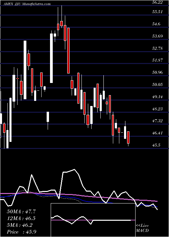This screenshot has height=237, width=169.
Task: Select the 50.96 price axis label
Action: click(x=158, y=72)
